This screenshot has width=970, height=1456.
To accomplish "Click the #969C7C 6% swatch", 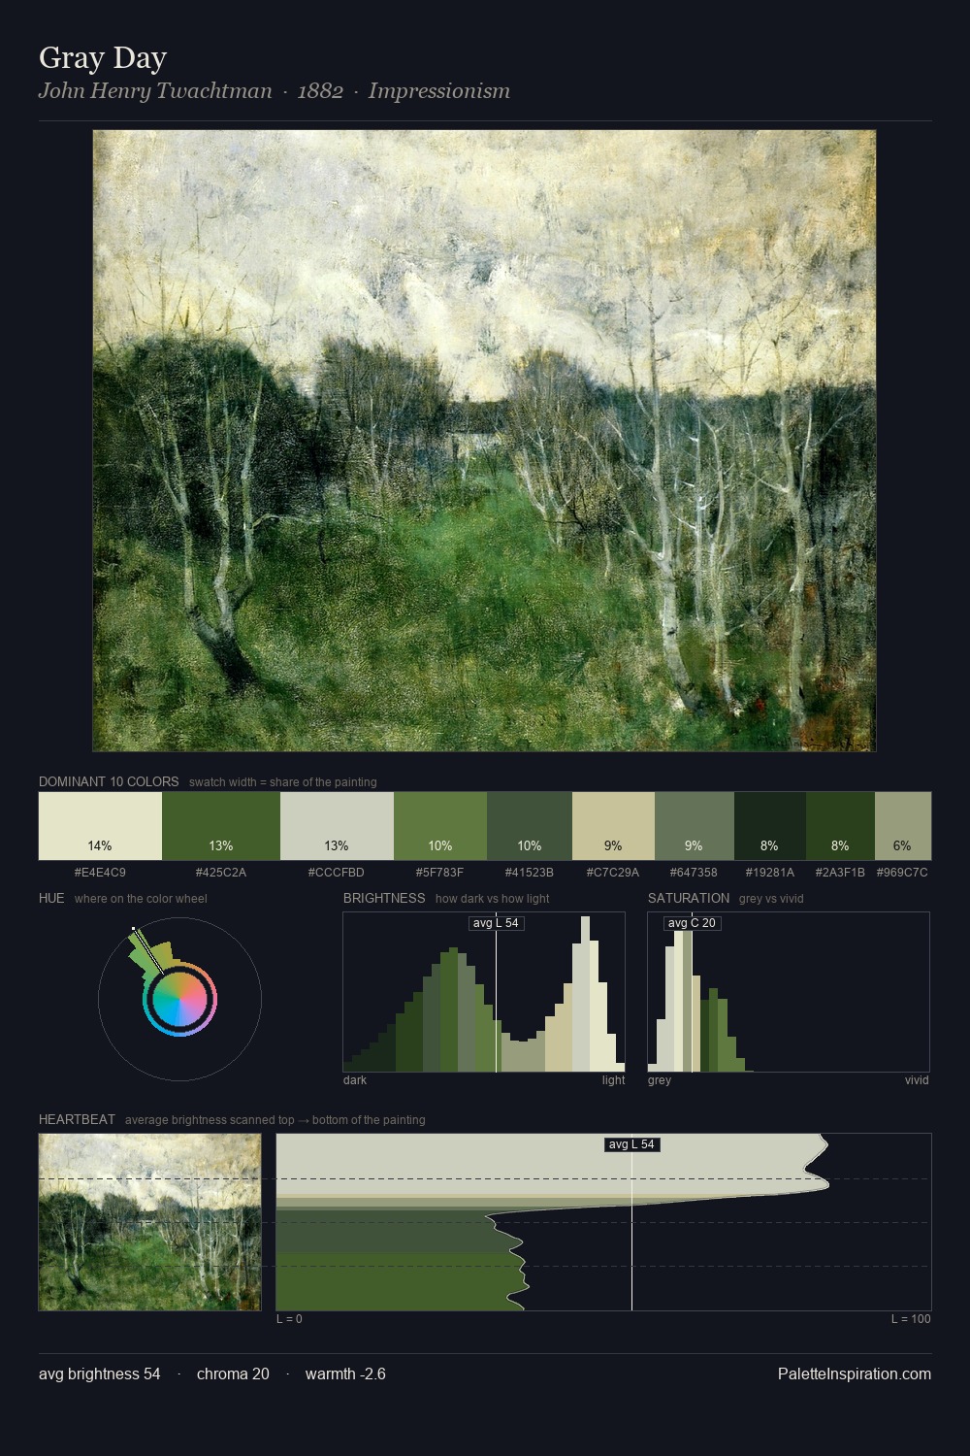I will pyautogui.click(x=903, y=826).
